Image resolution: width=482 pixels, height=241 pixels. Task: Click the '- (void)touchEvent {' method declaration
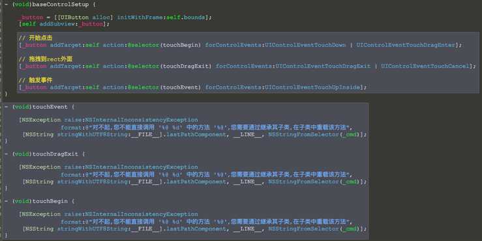tap(39, 107)
